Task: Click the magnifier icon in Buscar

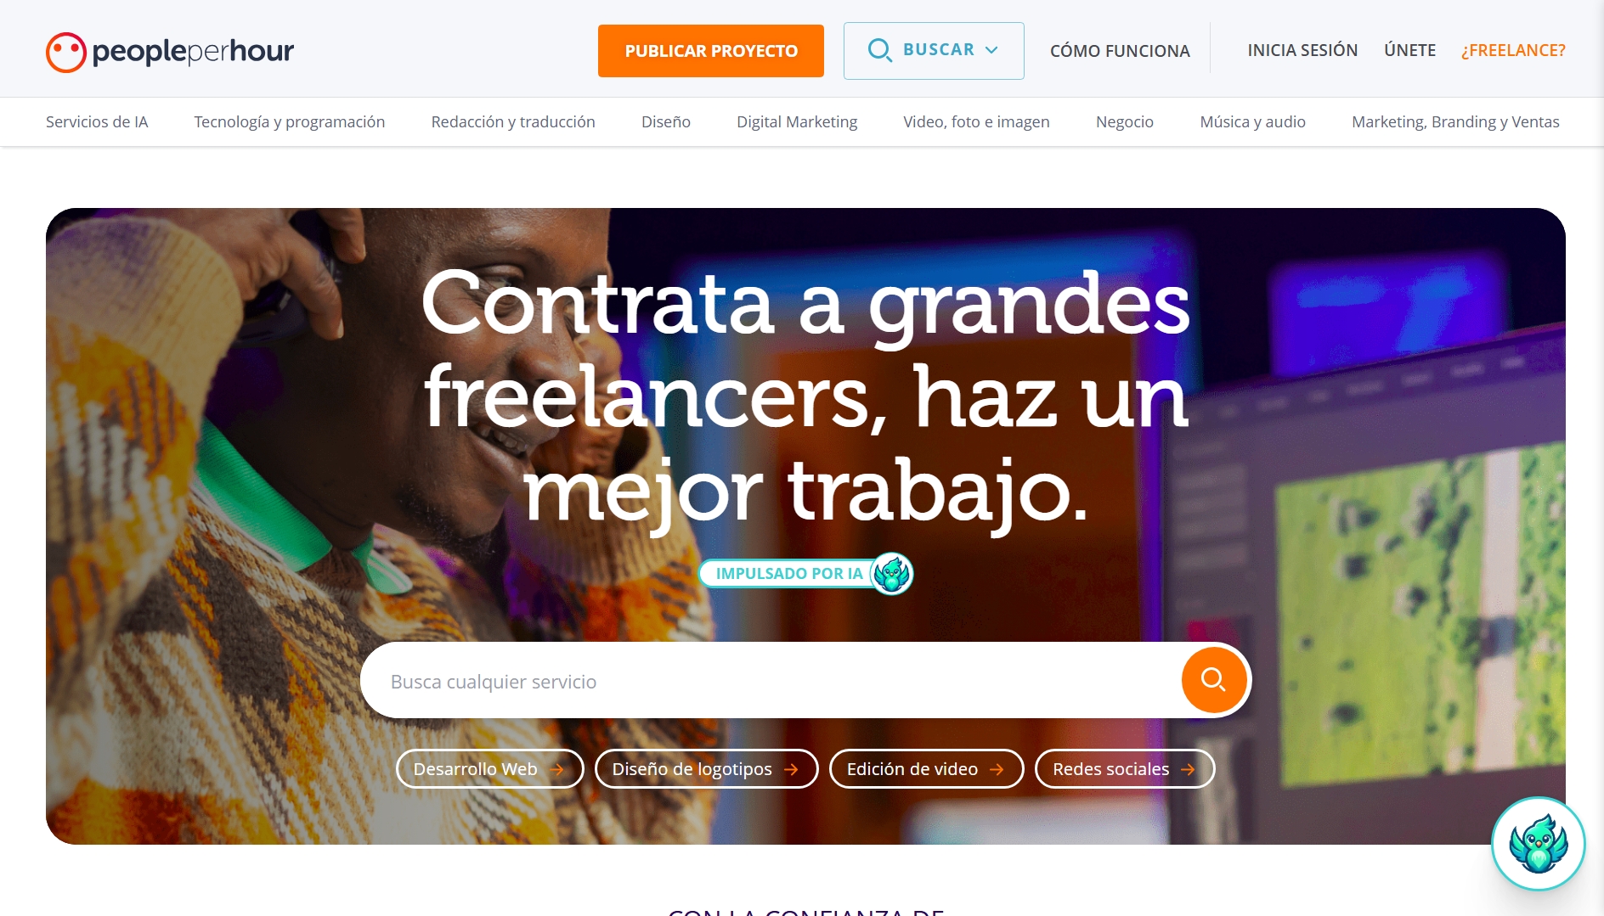Action: coord(879,50)
